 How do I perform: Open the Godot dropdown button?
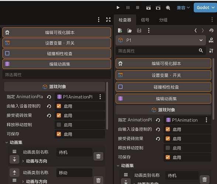click(x=205, y=8)
